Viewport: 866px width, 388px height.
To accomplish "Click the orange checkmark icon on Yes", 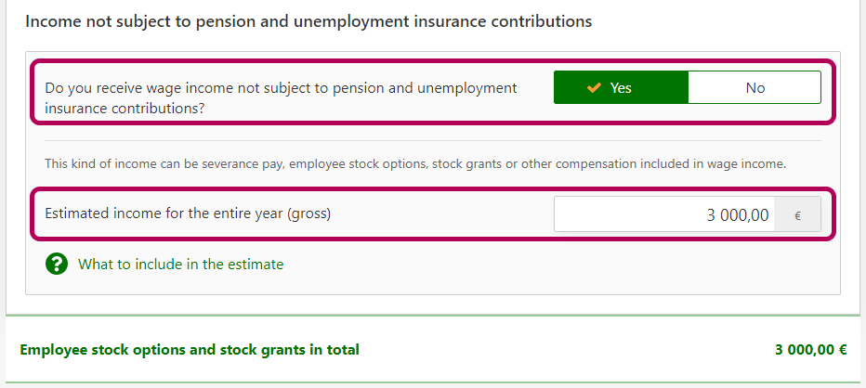I will click(x=595, y=87).
